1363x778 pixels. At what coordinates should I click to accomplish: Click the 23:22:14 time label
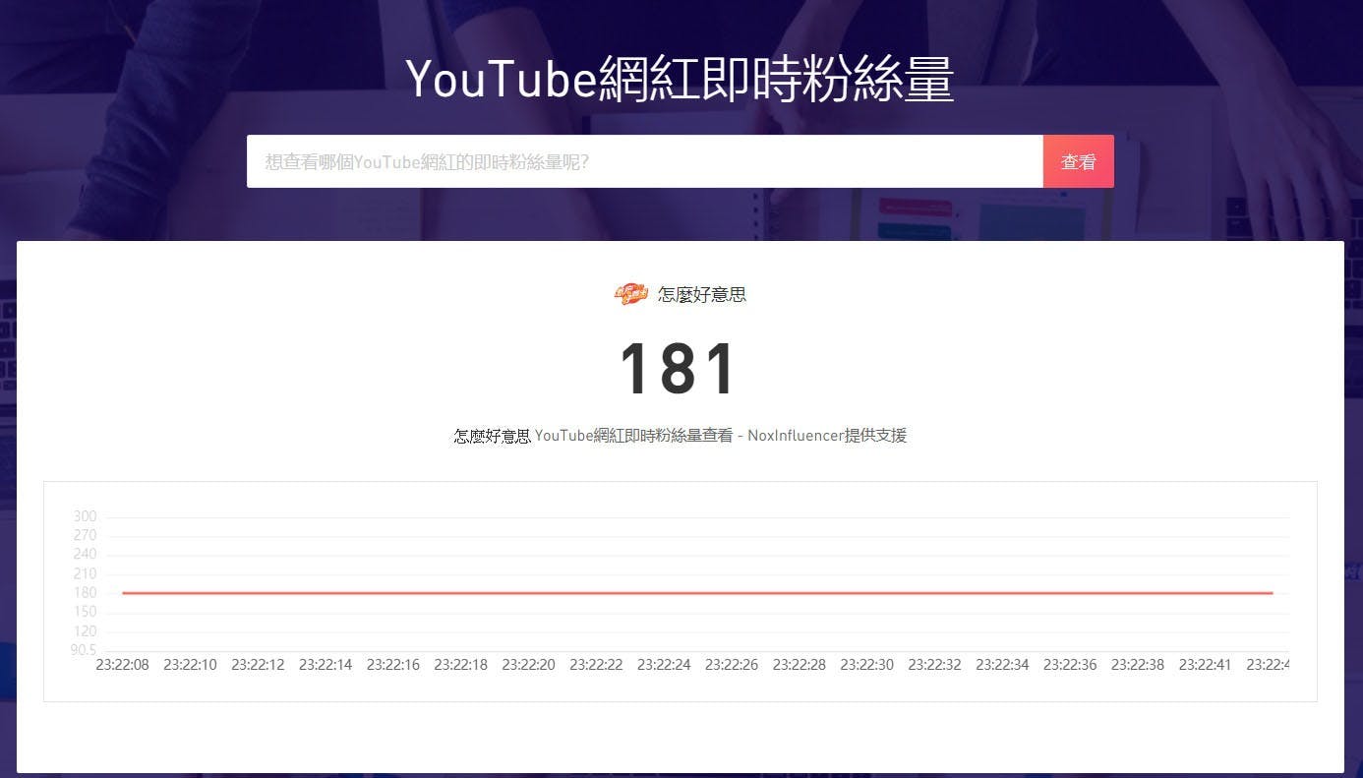pyautogui.click(x=326, y=665)
